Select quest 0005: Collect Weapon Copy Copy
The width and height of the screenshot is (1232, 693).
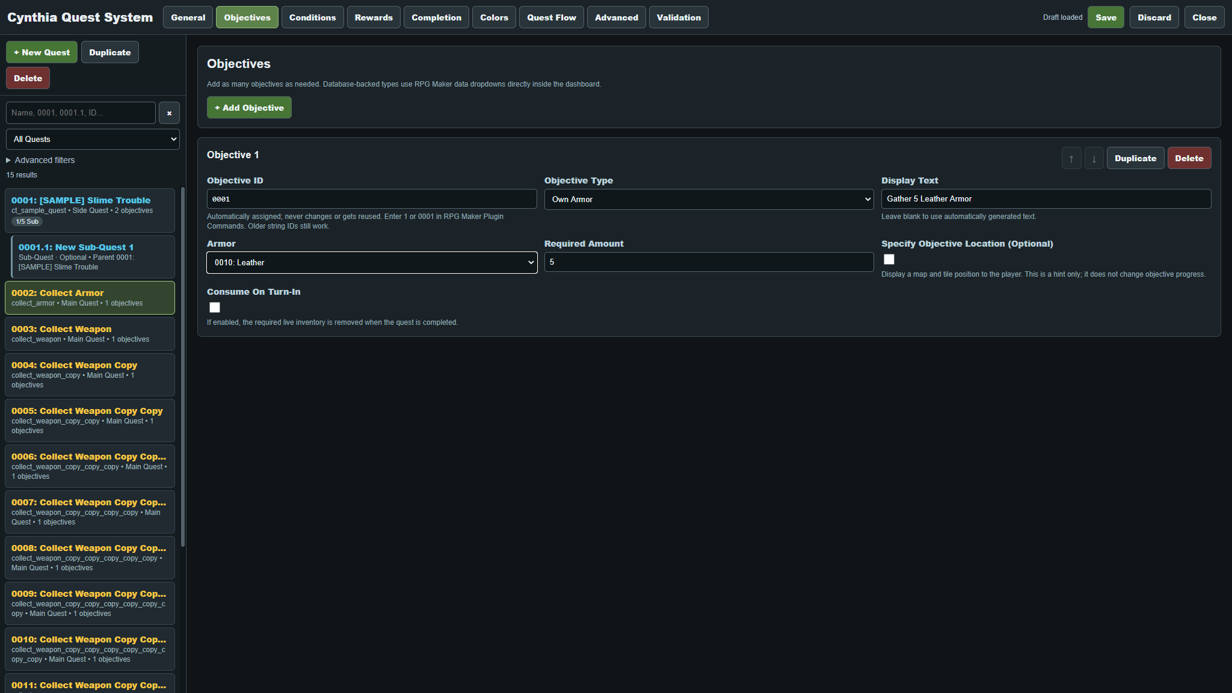point(90,420)
